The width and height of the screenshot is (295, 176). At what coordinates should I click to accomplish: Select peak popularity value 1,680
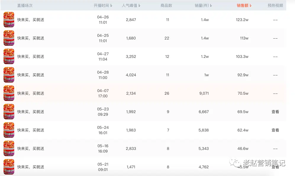(x=131, y=38)
